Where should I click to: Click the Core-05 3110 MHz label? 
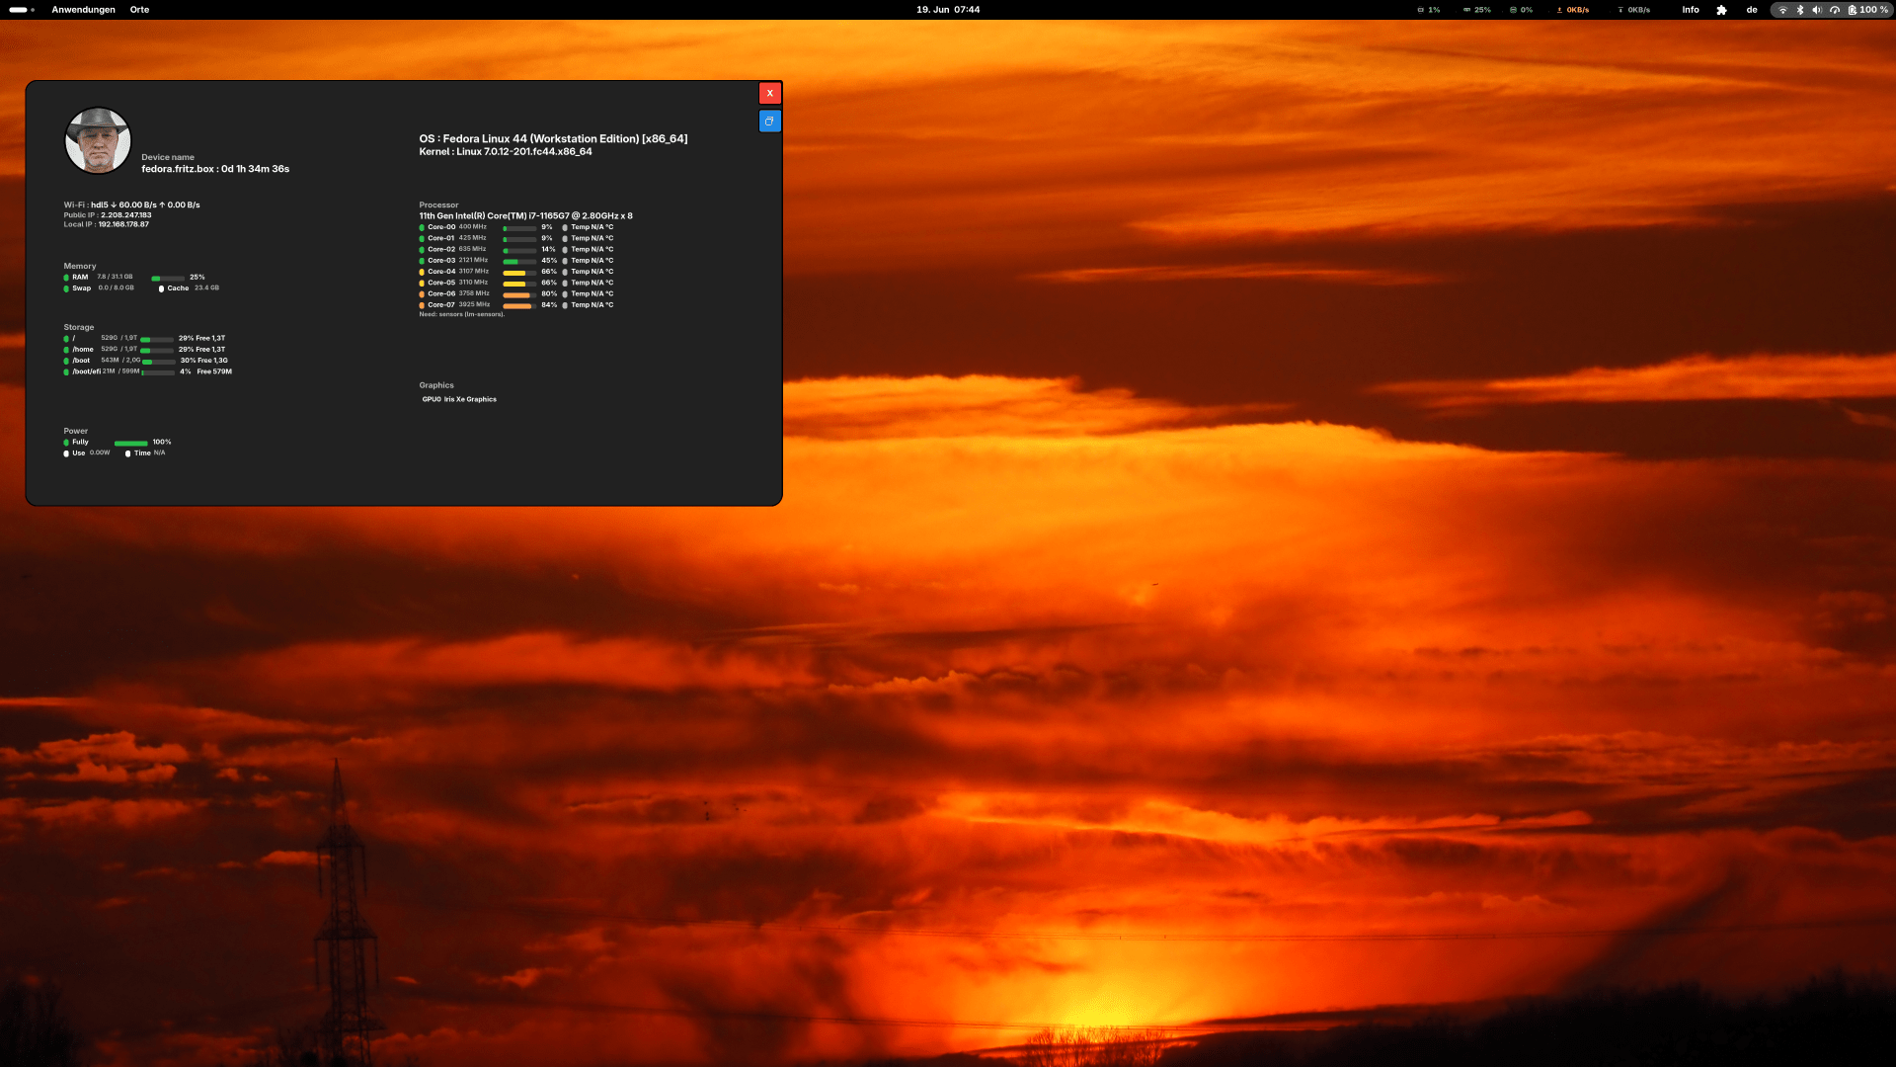point(457,283)
